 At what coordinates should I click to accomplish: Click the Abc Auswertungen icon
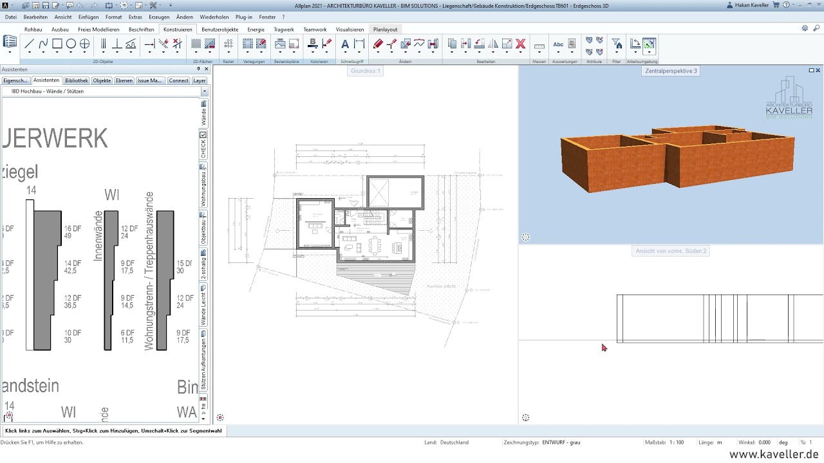(558, 44)
